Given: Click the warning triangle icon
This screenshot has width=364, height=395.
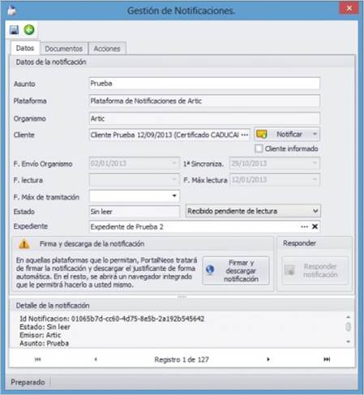Looking at the screenshot, I should point(24,244).
